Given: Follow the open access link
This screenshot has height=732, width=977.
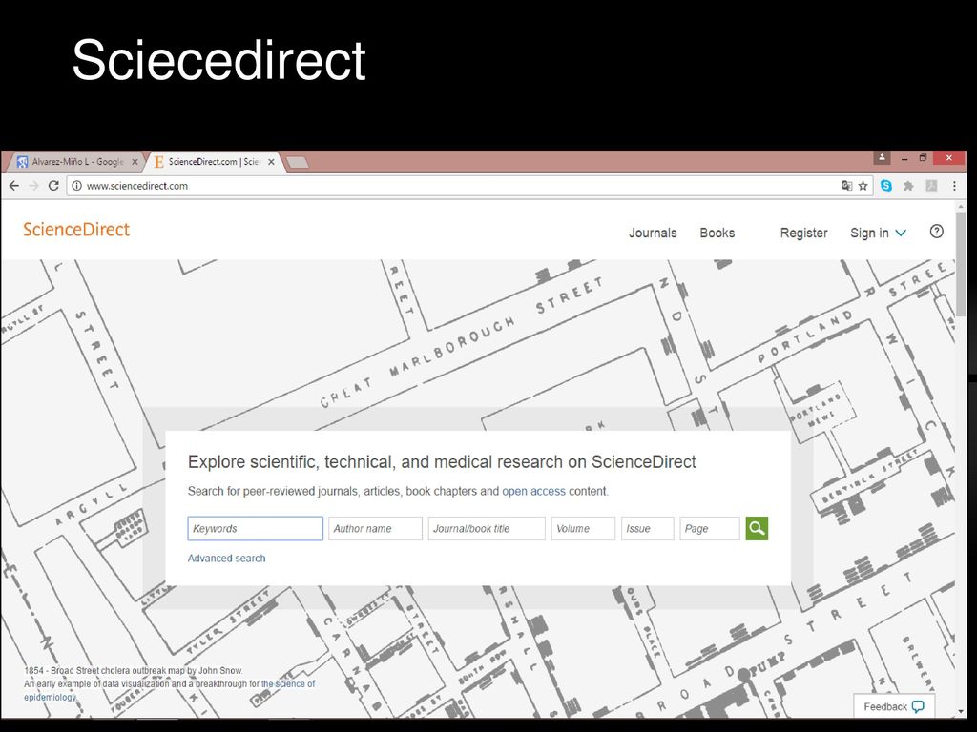Looking at the screenshot, I should [x=534, y=491].
